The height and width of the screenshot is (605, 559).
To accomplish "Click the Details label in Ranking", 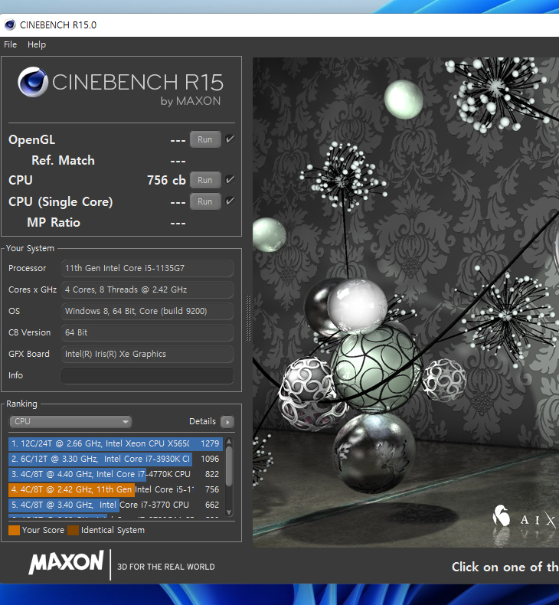I will tap(202, 421).
